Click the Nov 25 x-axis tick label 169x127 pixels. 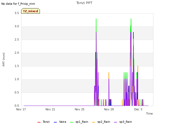(79, 109)
